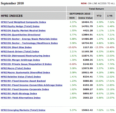Open HFRI EH: Quantitative Directional link
Image resolution: width=116 pixels, height=113 pixels.
coord(21,35)
